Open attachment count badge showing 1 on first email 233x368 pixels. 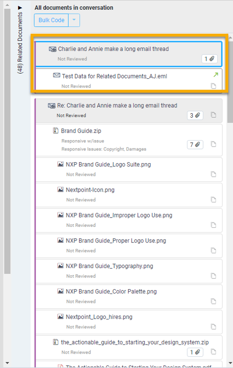point(209,59)
